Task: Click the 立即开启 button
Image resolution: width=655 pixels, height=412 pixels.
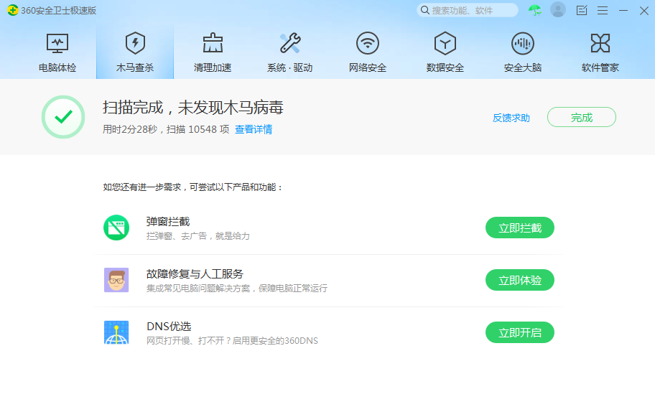Action: (520, 333)
